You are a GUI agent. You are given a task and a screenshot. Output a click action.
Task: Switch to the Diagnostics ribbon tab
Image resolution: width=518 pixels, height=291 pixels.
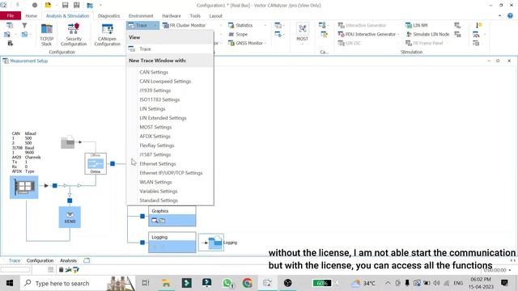click(108, 15)
